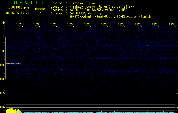Click time marker 1628
178x113 pixels.
[x=138, y=24]
